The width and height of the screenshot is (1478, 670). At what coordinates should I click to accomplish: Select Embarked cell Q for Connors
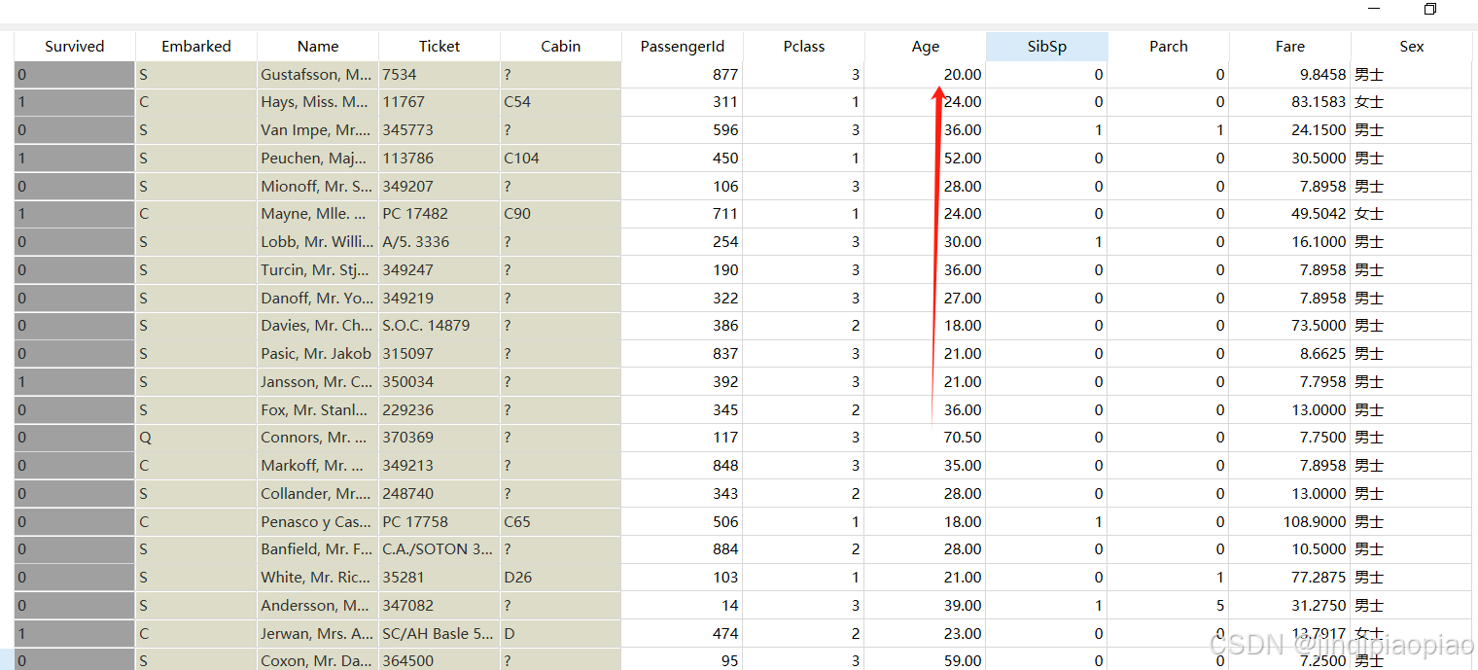[x=196, y=438]
